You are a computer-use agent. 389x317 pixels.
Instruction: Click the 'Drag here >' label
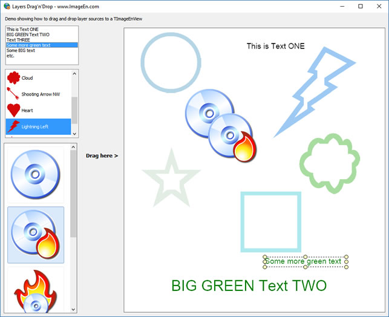(x=102, y=155)
